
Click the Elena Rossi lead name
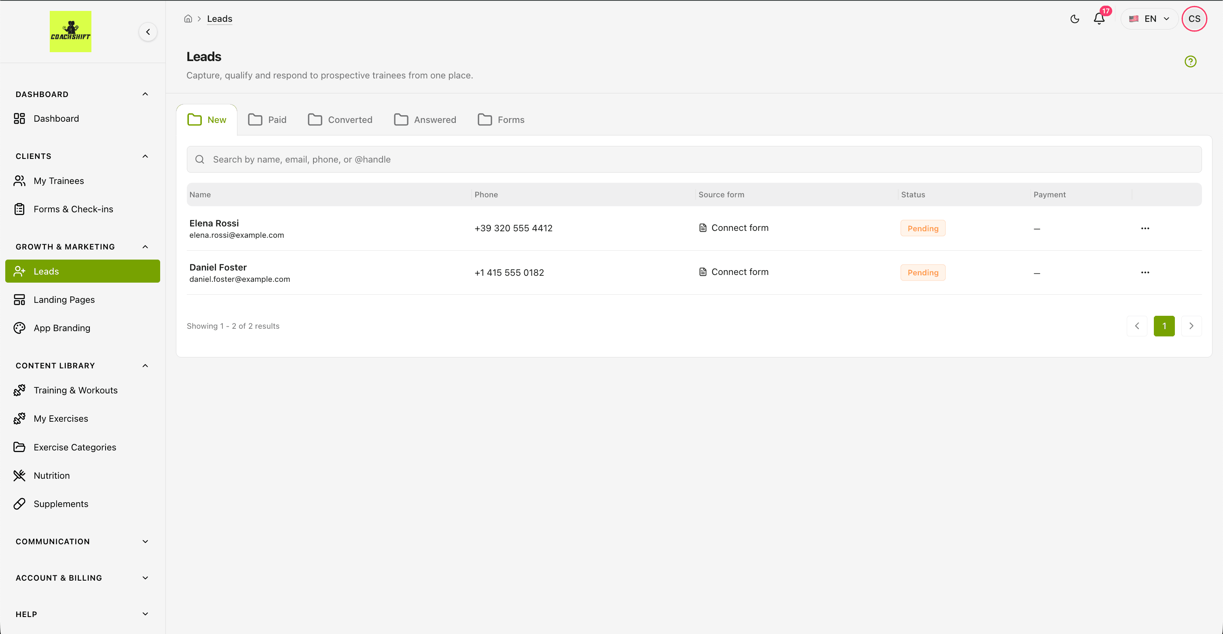[214, 223]
